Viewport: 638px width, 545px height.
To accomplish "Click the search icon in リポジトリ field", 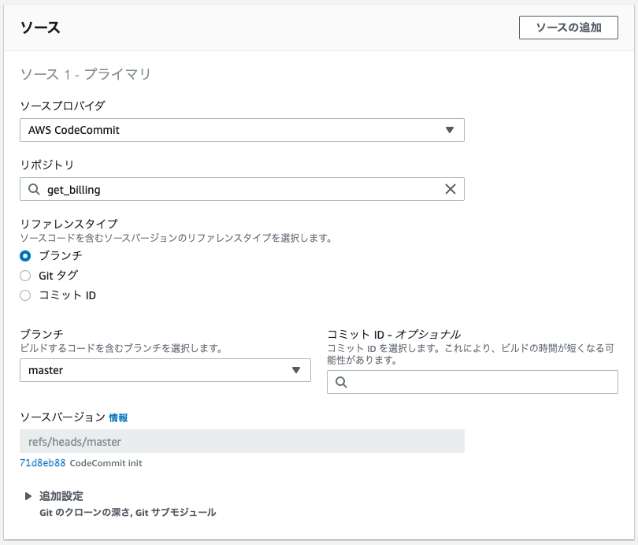I will click(34, 189).
